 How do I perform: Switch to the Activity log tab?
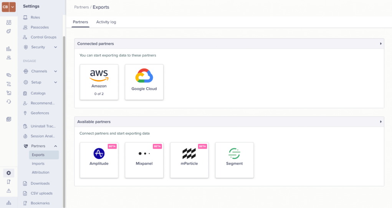[106, 22]
